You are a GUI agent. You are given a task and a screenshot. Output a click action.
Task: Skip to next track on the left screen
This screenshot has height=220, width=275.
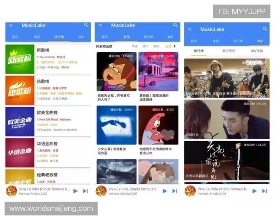click(x=85, y=191)
